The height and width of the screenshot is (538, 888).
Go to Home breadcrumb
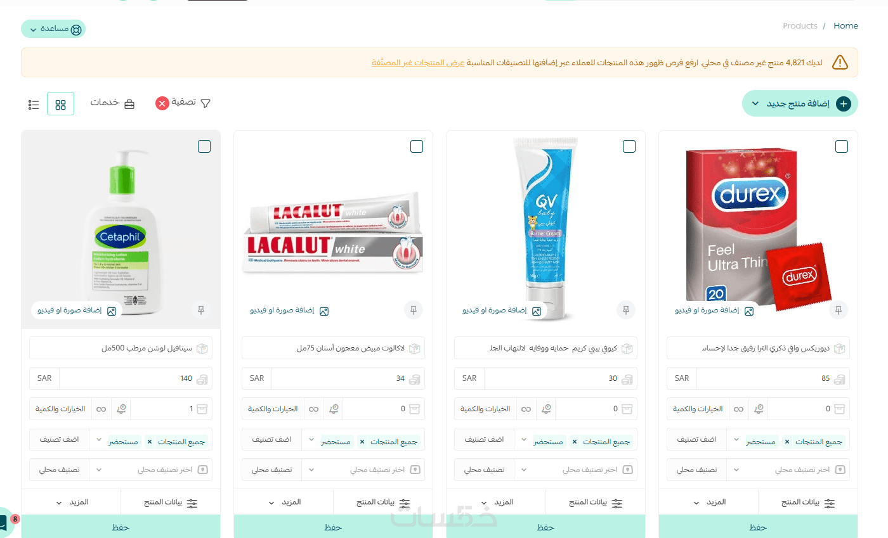846,26
